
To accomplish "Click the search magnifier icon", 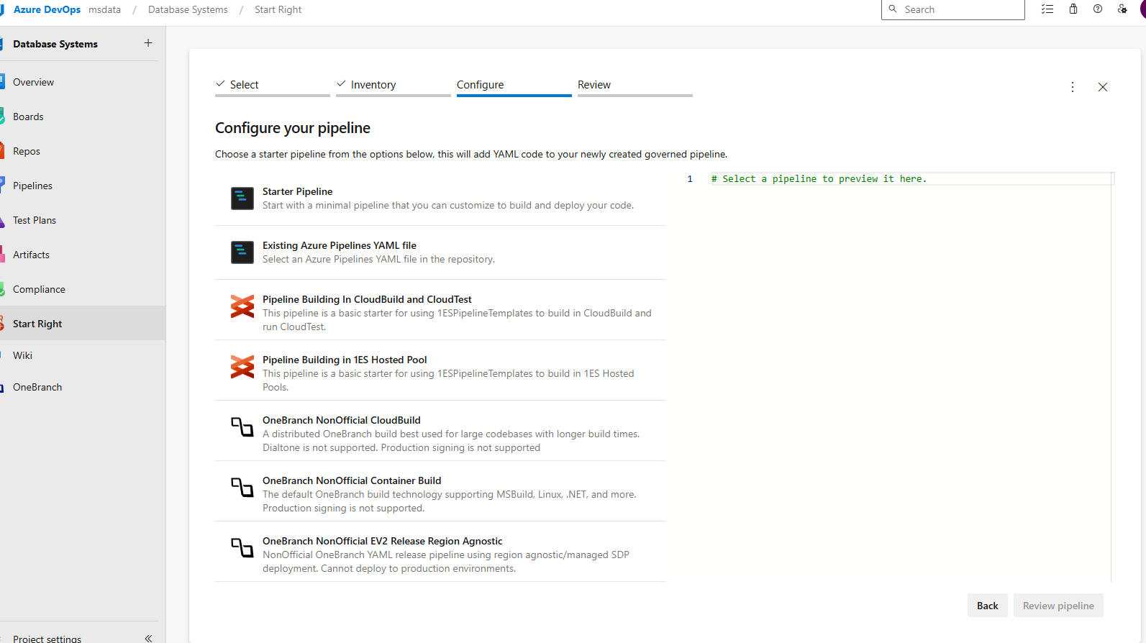I will [x=893, y=9].
